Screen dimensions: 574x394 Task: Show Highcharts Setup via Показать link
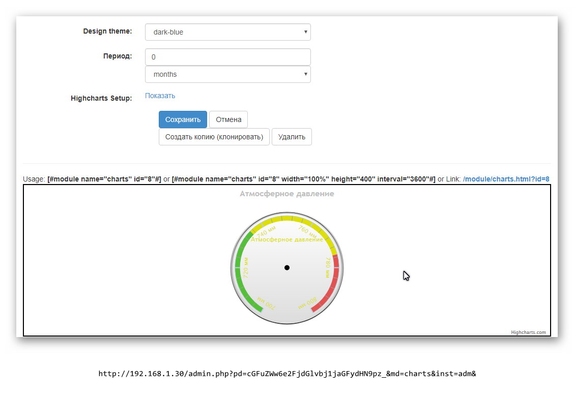point(160,96)
